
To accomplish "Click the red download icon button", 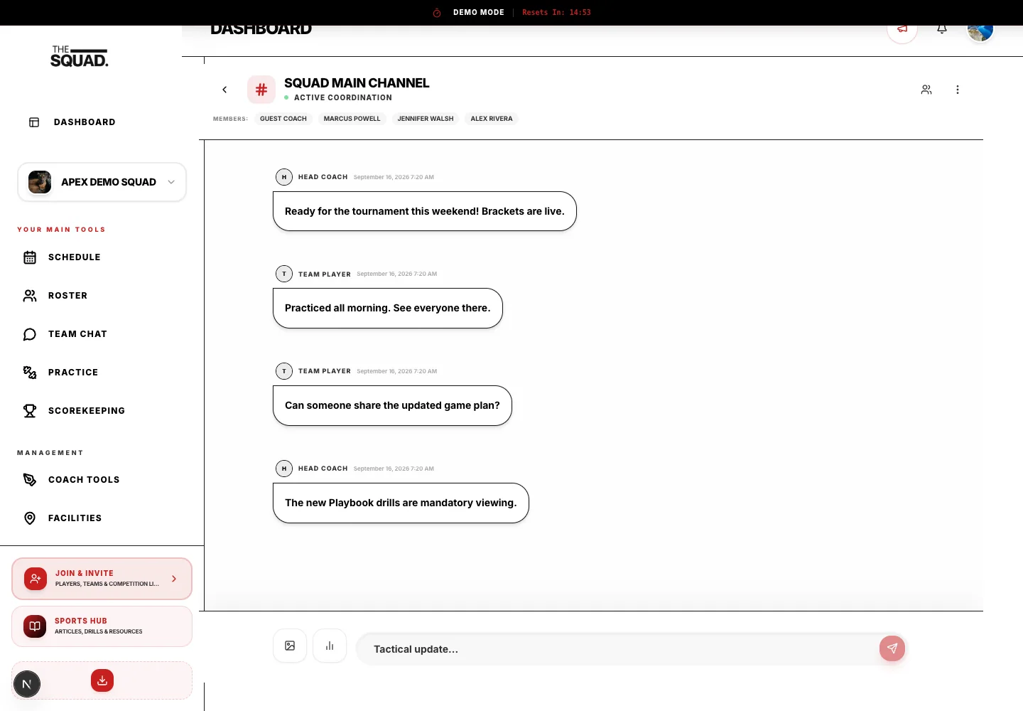I will 102,680.
